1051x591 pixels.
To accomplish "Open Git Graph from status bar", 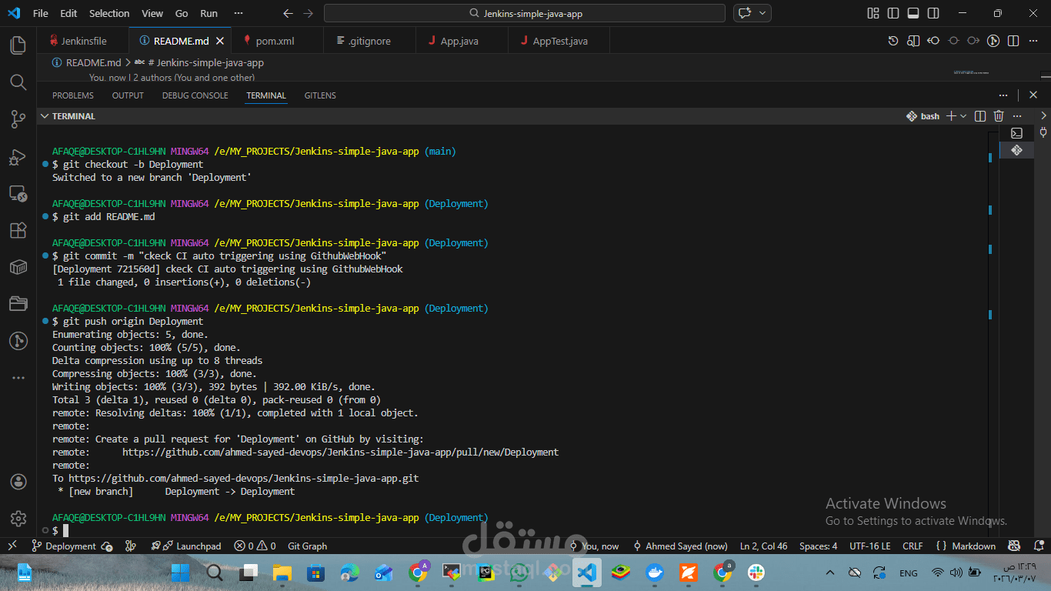I will click(x=307, y=546).
